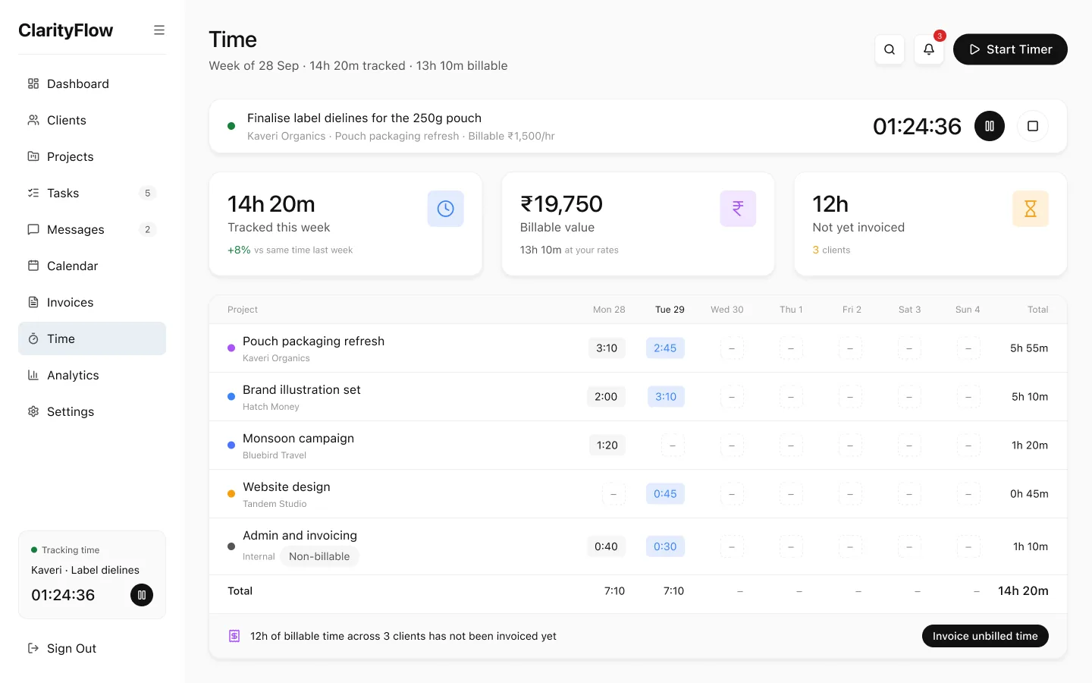
Task: Edit Website design Tuesday entry 0:45
Action: point(665,494)
